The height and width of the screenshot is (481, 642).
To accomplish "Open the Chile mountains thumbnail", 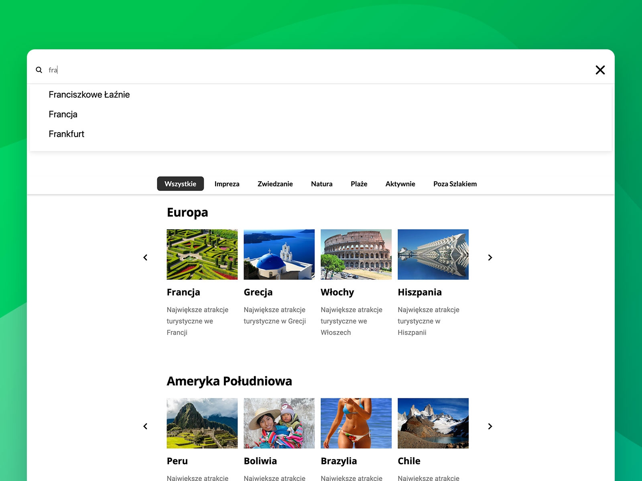I will [x=433, y=423].
